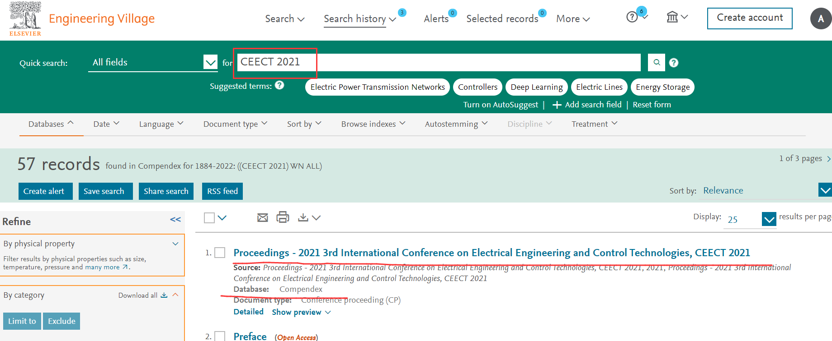Click the Suggested terms help icon
The height and width of the screenshot is (341, 832).
pyautogui.click(x=279, y=85)
